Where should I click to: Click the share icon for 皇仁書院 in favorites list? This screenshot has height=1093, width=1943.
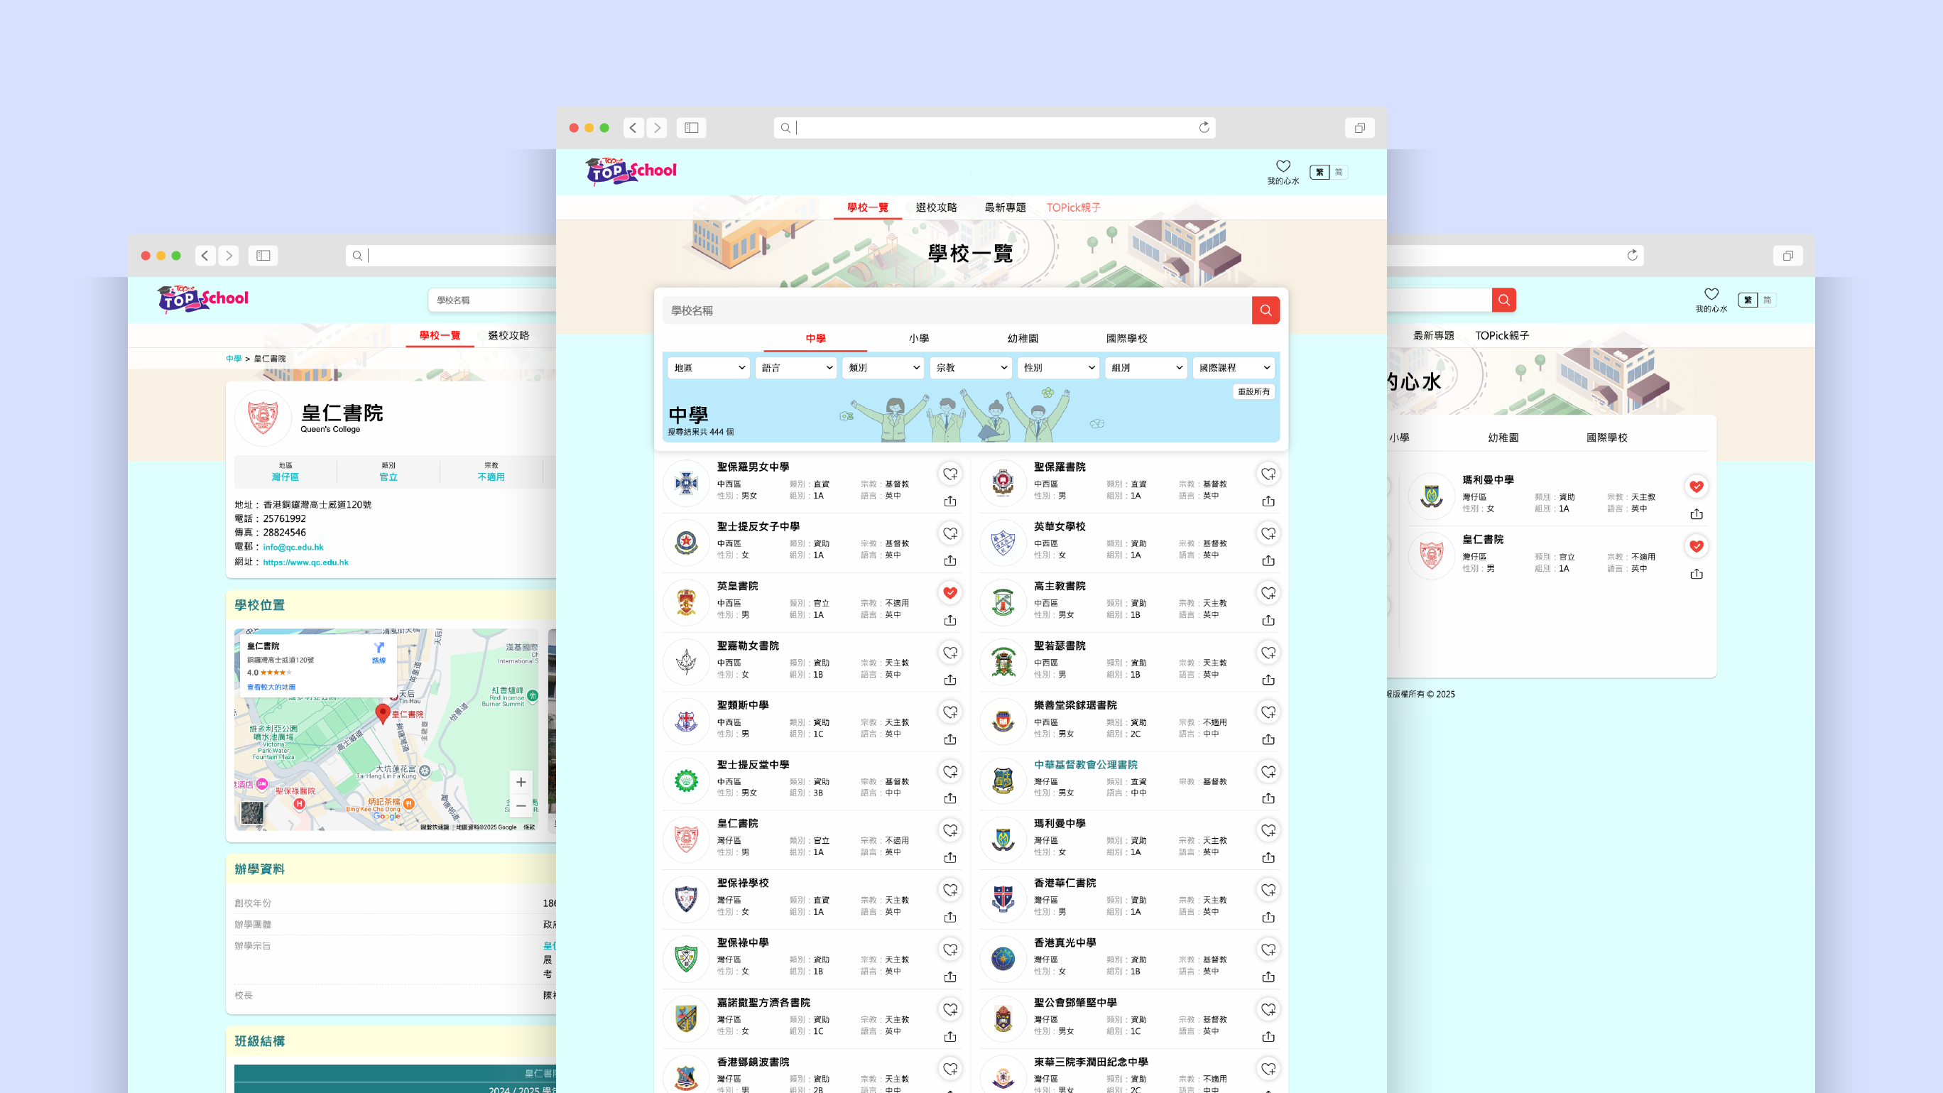(x=1696, y=574)
